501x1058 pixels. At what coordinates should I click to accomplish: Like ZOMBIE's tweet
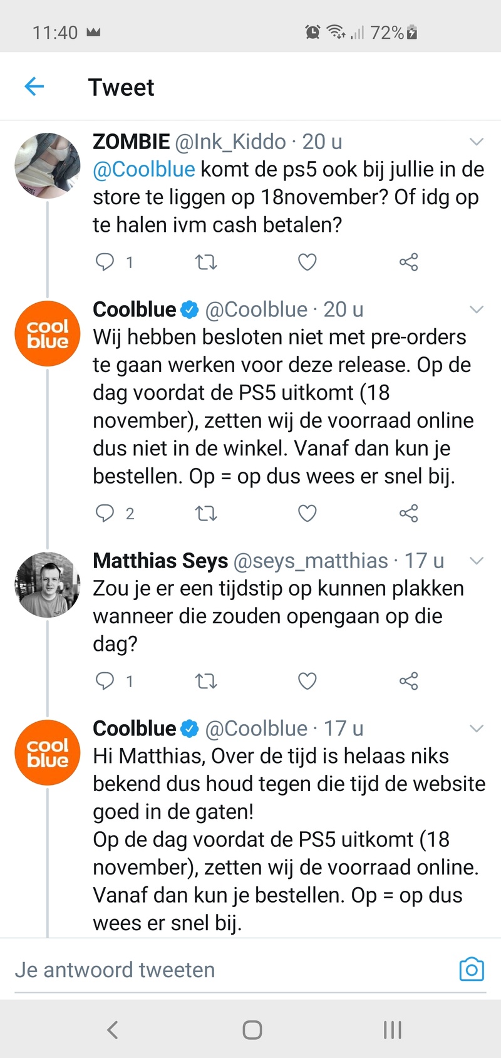click(x=307, y=262)
